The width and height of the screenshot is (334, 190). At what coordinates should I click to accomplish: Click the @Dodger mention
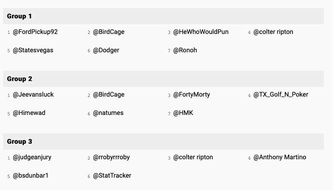pyautogui.click(x=106, y=50)
